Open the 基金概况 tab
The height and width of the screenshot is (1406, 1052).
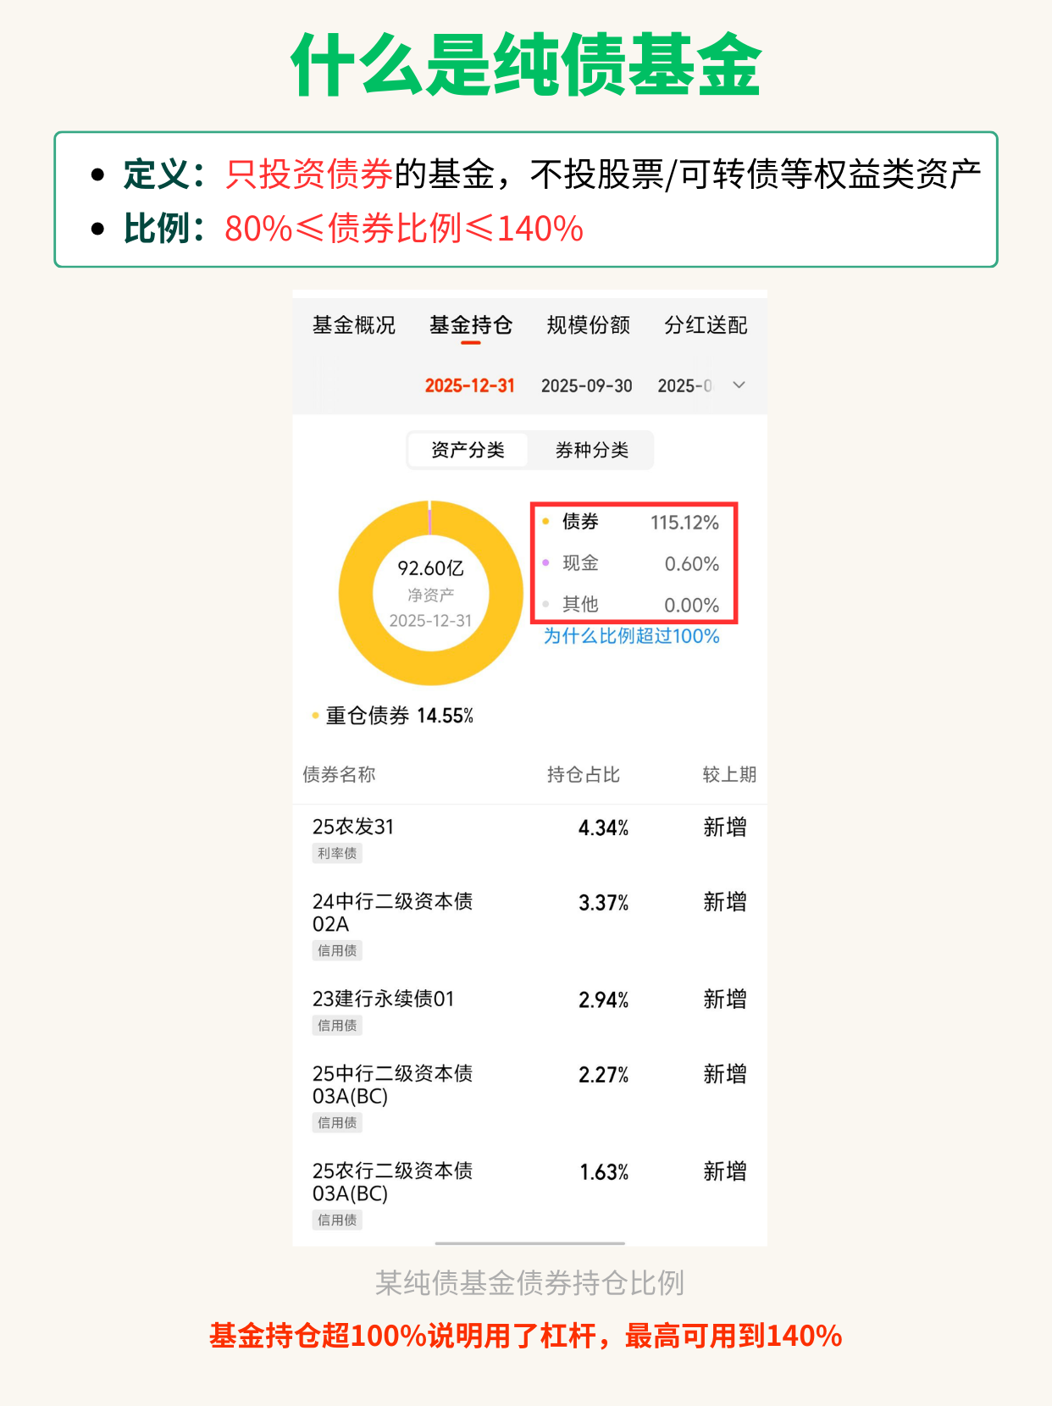[x=354, y=325]
